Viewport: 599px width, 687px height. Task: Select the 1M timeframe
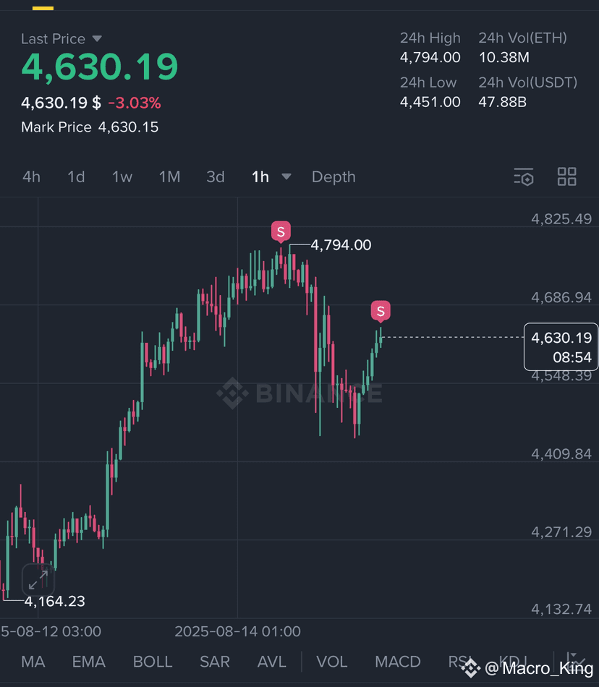[x=169, y=176]
